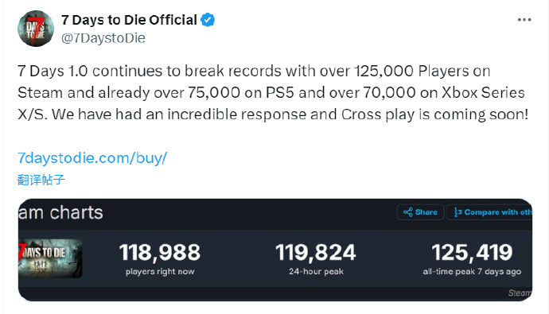Click the tweet body text paragraph
This screenshot has height=314, width=549.
[273, 93]
